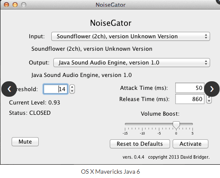Focus the Release Time input field

point(190,99)
